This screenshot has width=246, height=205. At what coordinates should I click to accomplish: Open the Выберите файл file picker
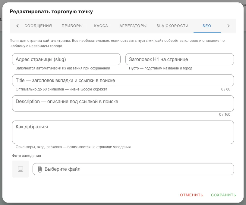click(x=133, y=169)
